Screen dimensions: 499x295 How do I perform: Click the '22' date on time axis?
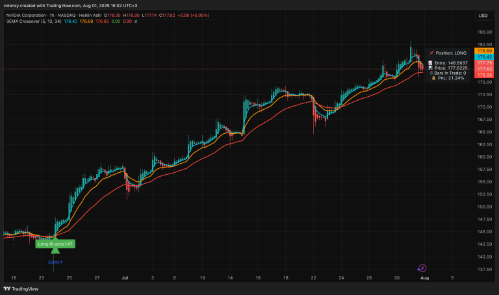313,278
